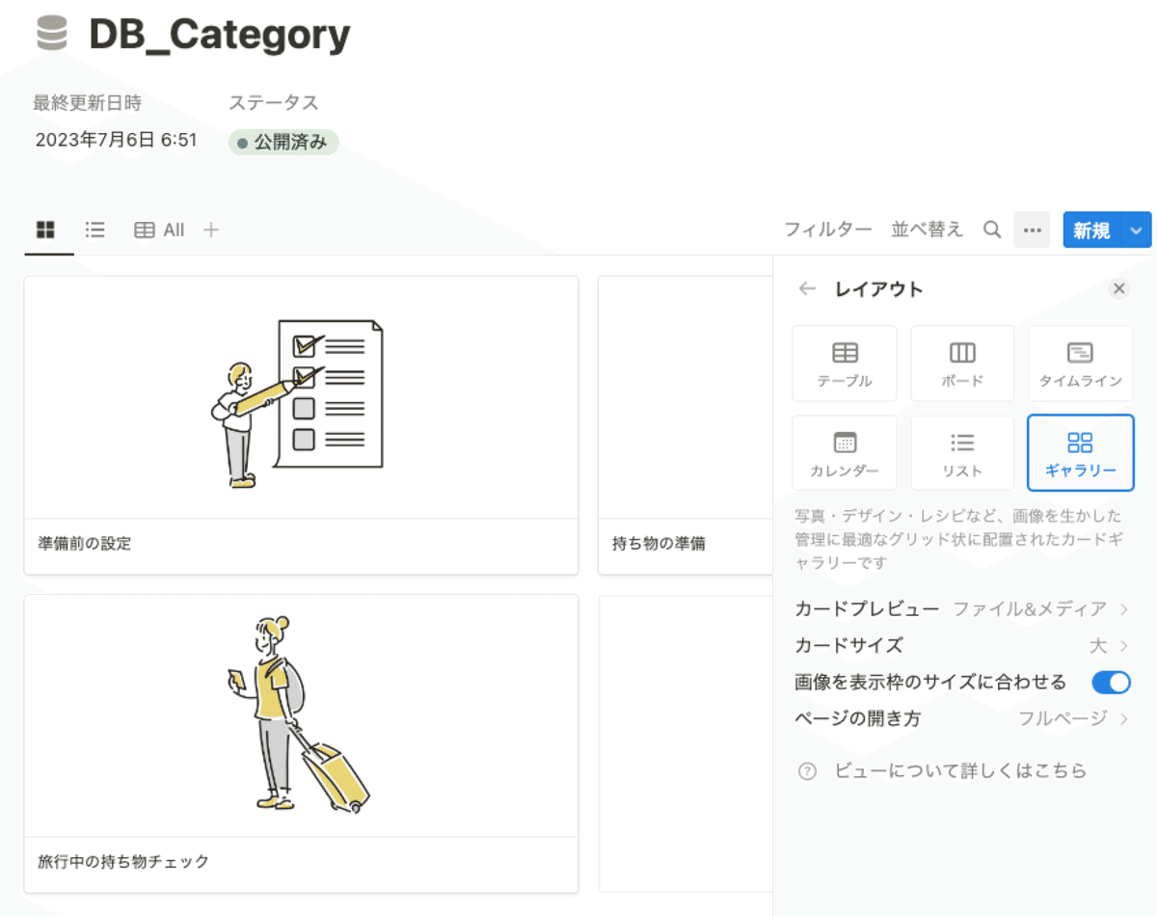
Task: Go back using the レイアウト arrow
Action: [808, 288]
